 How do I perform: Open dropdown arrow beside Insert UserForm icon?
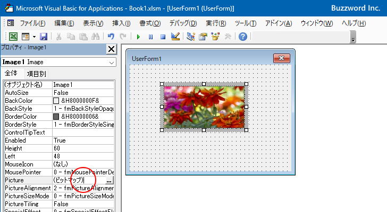click(x=34, y=37)
